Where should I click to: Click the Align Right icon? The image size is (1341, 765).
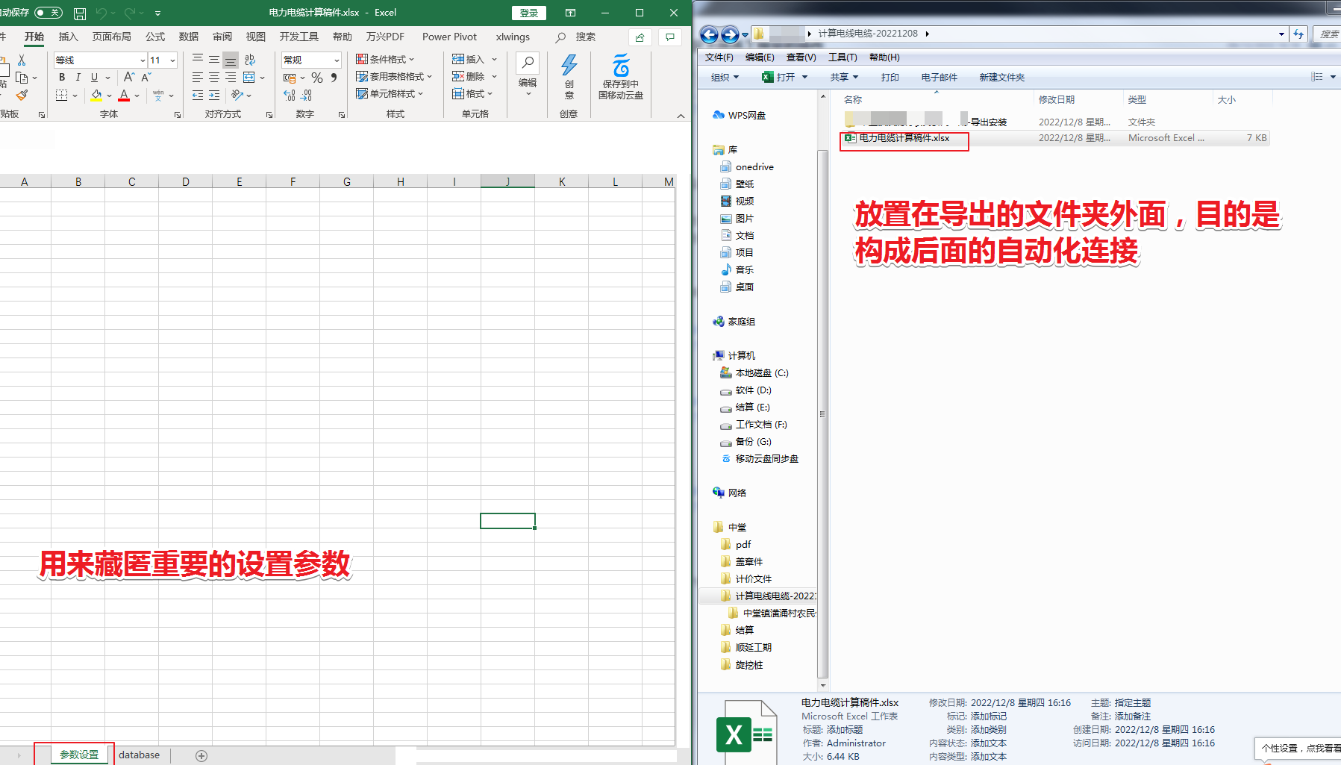click(x=231, y=78)
